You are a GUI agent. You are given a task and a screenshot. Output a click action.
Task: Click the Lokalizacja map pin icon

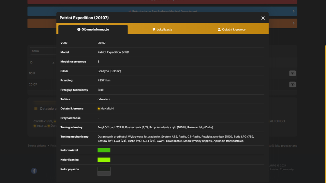click(154, 30)
